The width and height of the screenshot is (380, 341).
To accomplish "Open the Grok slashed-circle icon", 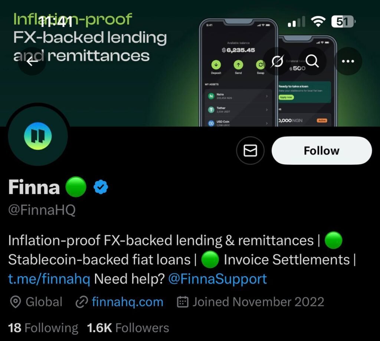I will coord(277,61).
